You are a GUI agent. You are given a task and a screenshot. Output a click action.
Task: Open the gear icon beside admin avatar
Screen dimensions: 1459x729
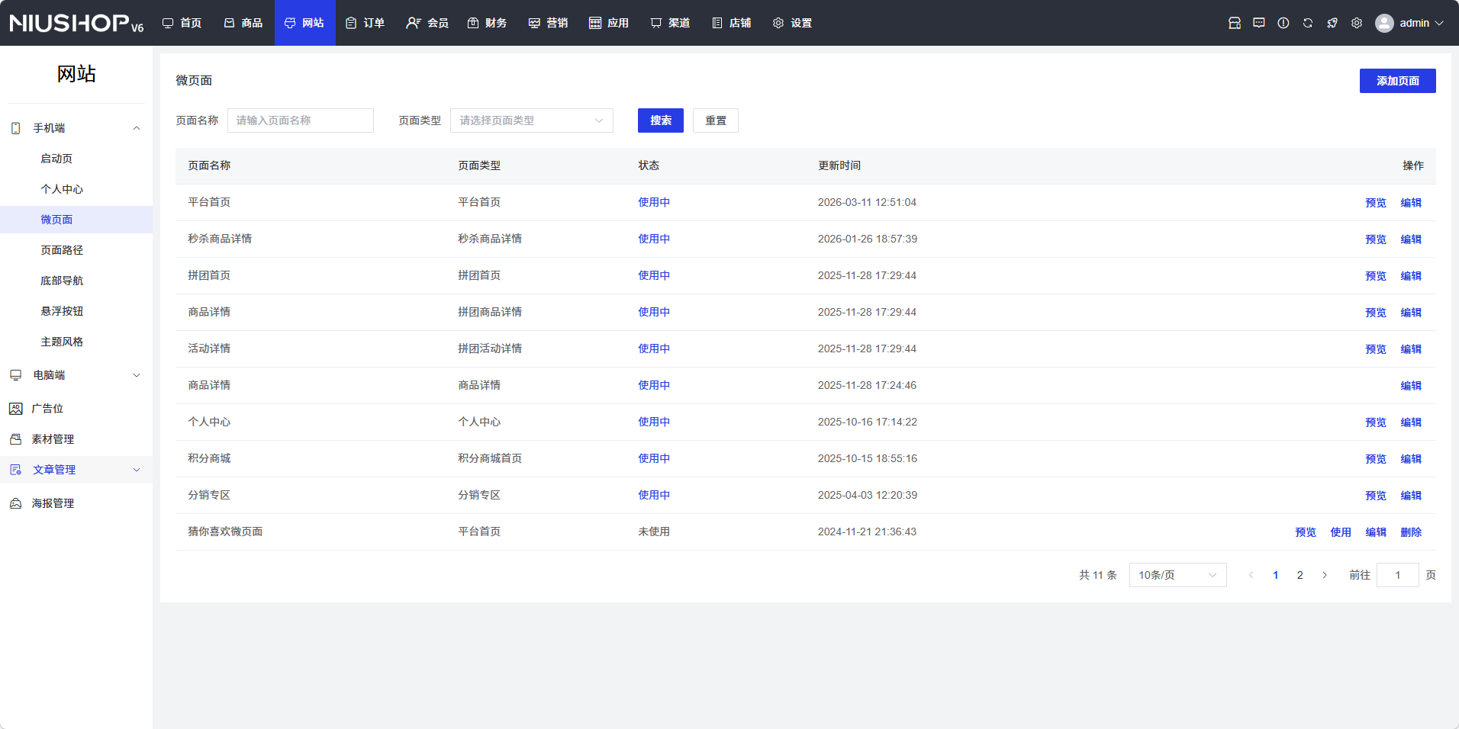(x=1356, y=23)
